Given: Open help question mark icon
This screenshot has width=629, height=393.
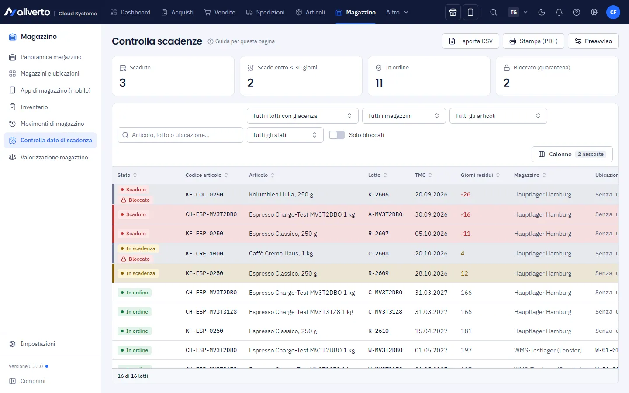Looking at the screenshot, I should coord(577,12).
